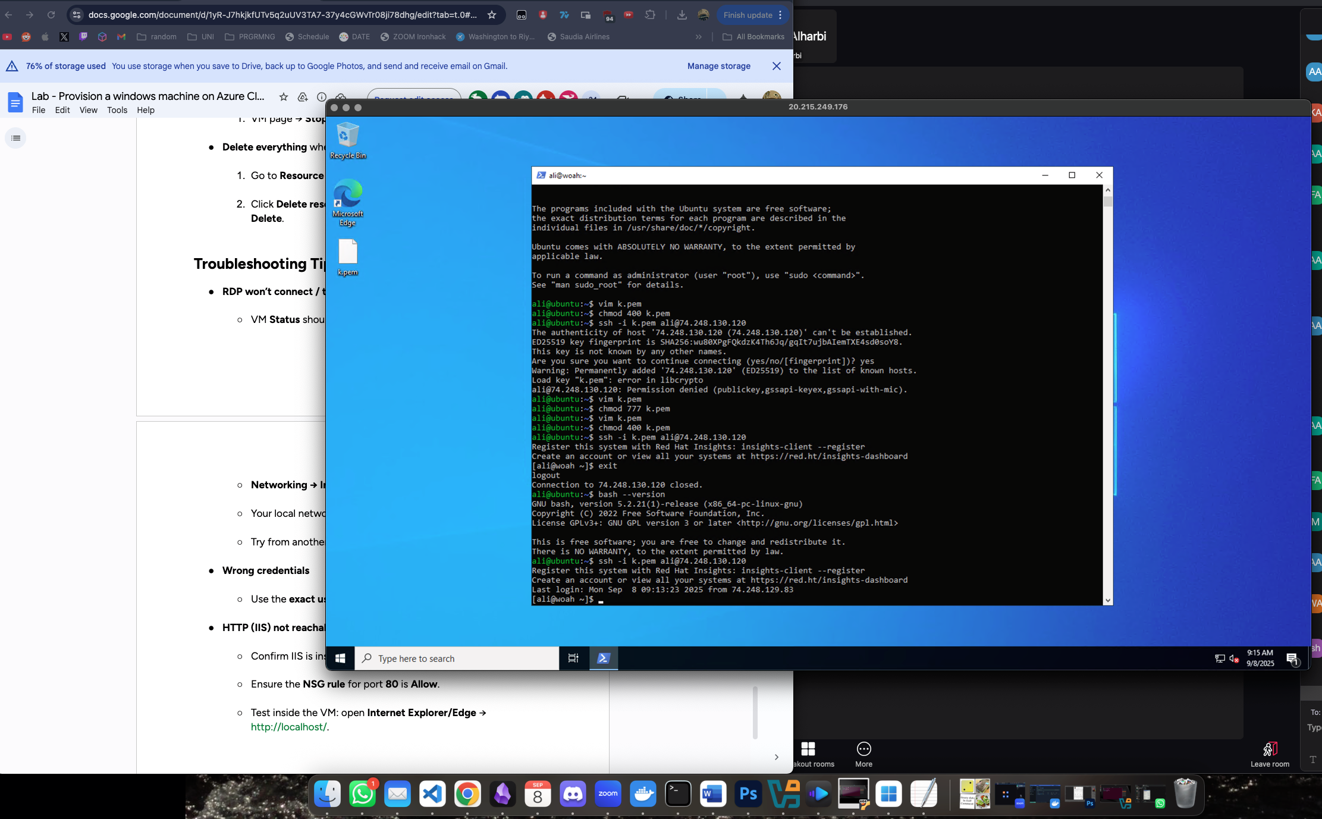Open the Windows notification center icon

pos(1292,658)
